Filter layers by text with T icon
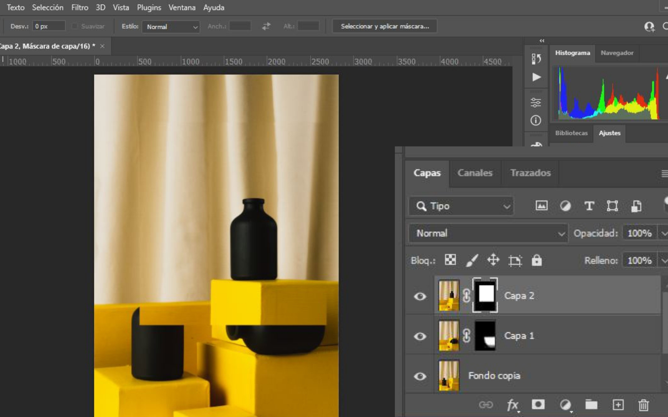 point(589,206)
